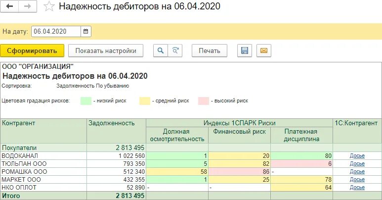Open Досье link for НКО ОПЛОТ

(x=357, y=187)
